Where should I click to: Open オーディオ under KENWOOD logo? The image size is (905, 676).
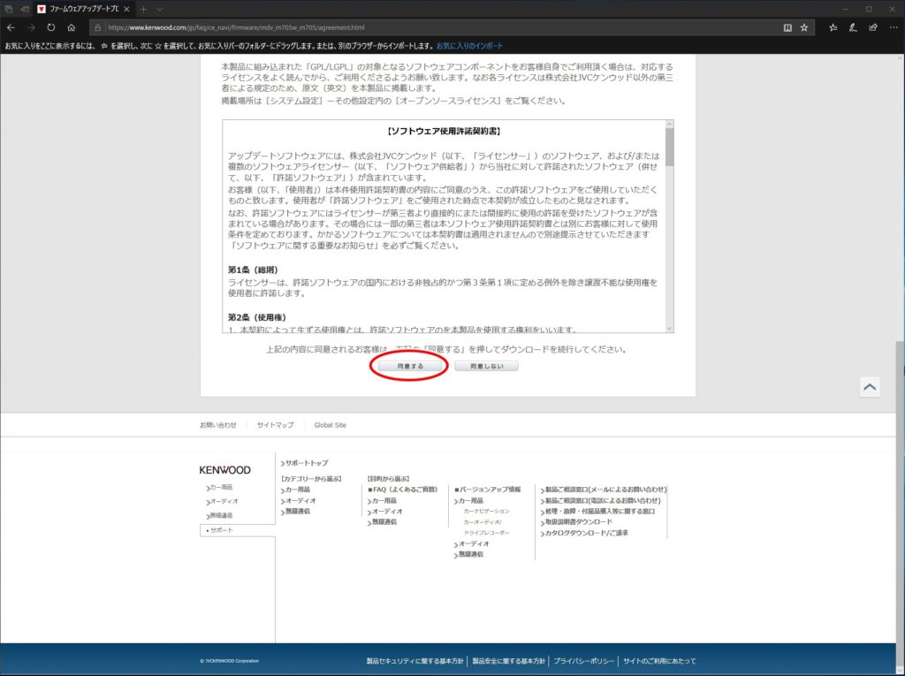222,502
